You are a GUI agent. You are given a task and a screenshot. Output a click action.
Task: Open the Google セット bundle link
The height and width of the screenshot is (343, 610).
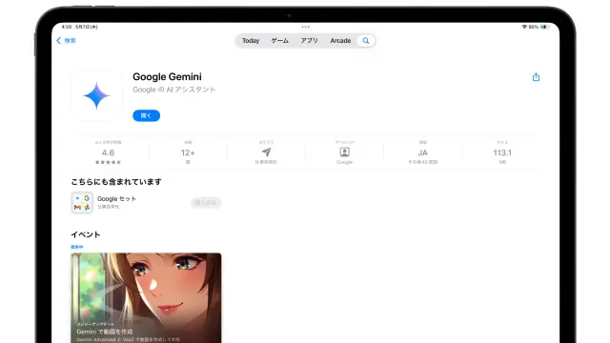click(x=116, y=198)
